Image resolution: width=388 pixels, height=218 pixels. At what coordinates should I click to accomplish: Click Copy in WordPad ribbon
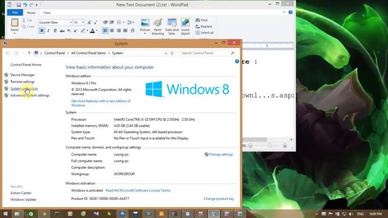(x=28, y=27)
